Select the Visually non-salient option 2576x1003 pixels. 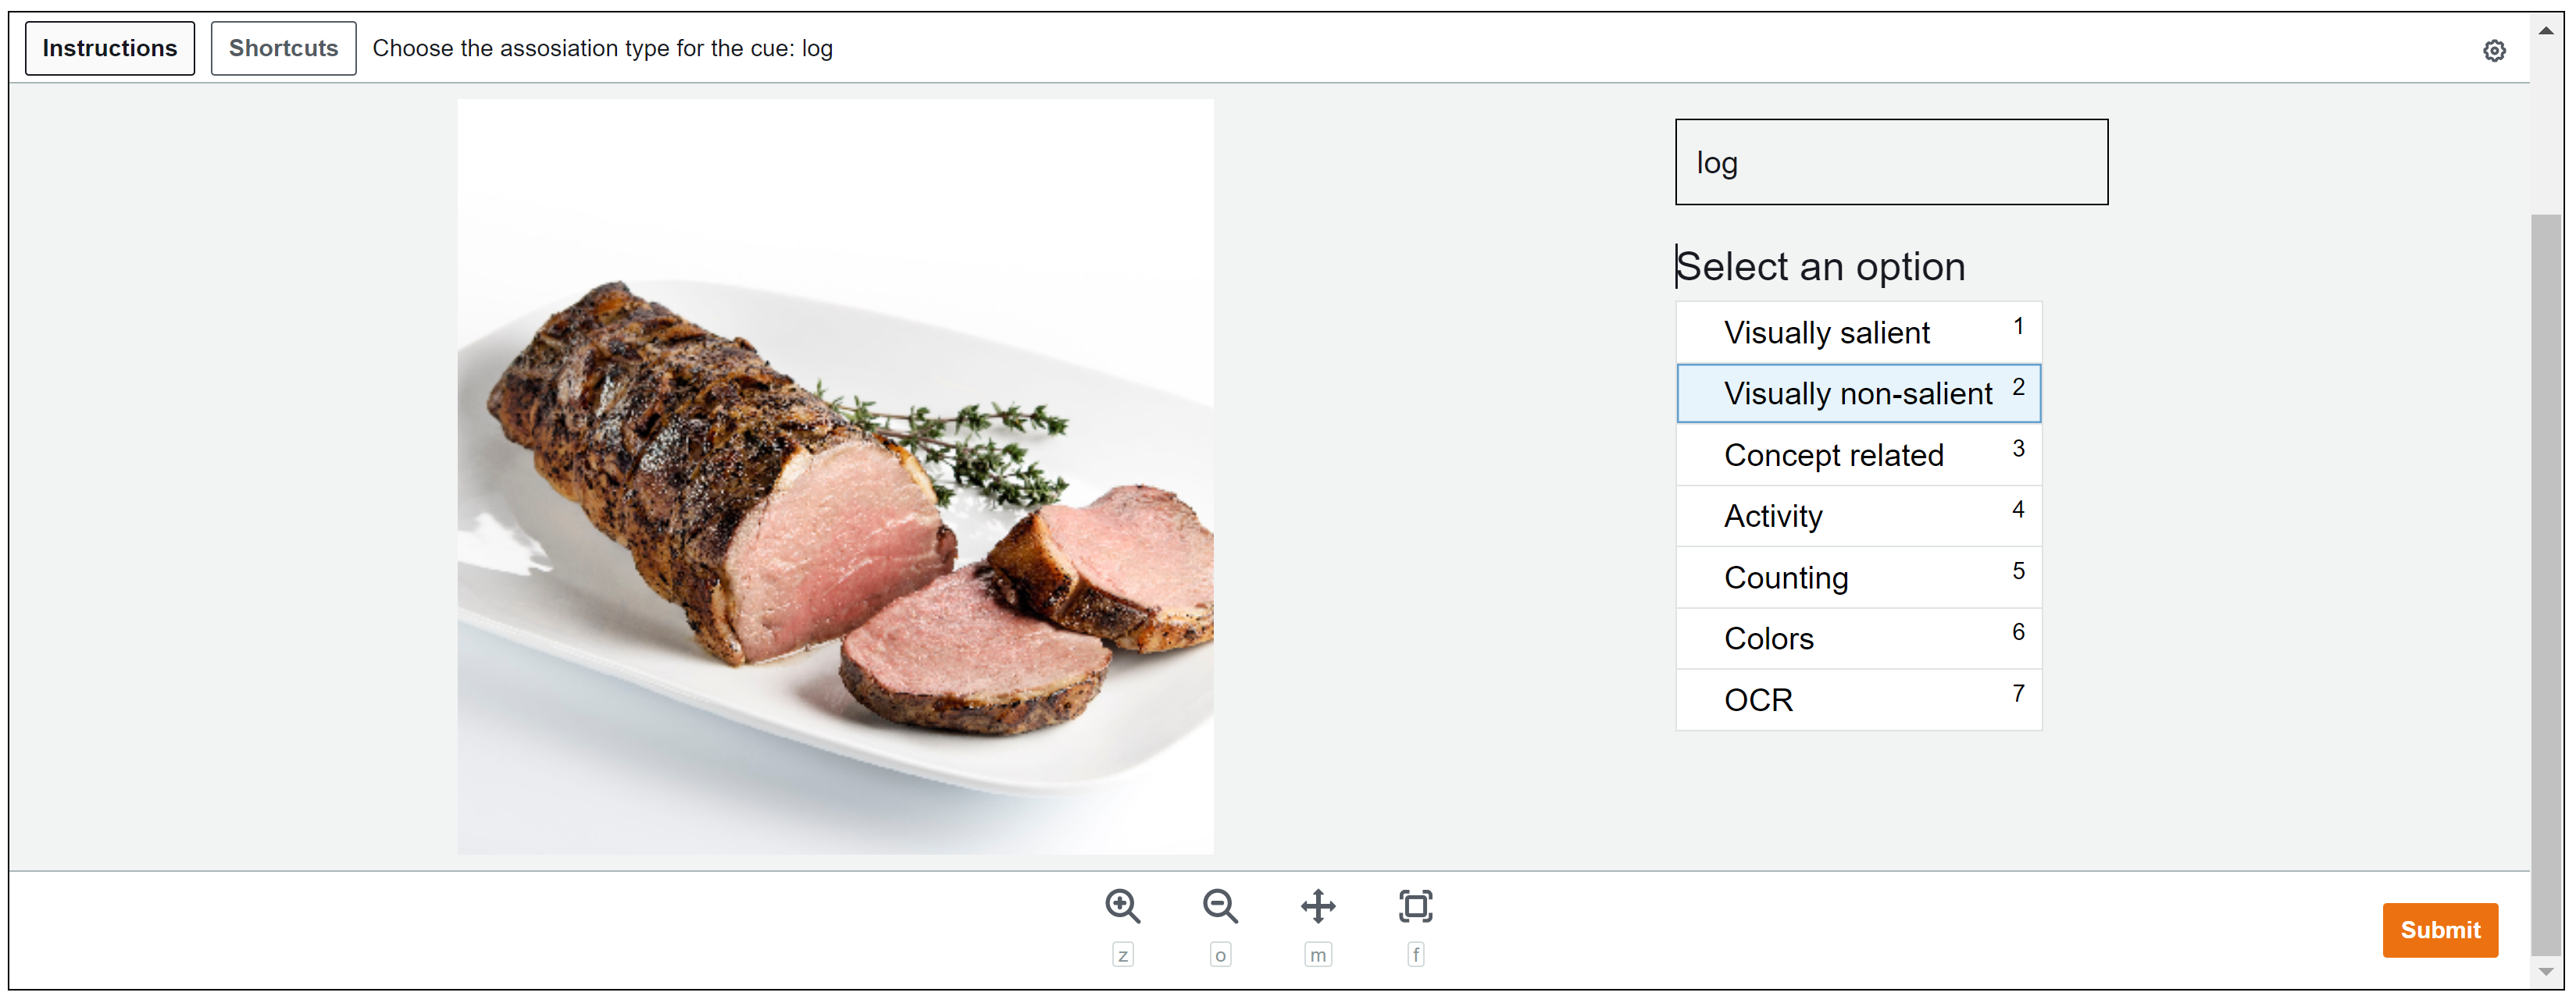pyautogui.click(x=1858, y=393)
